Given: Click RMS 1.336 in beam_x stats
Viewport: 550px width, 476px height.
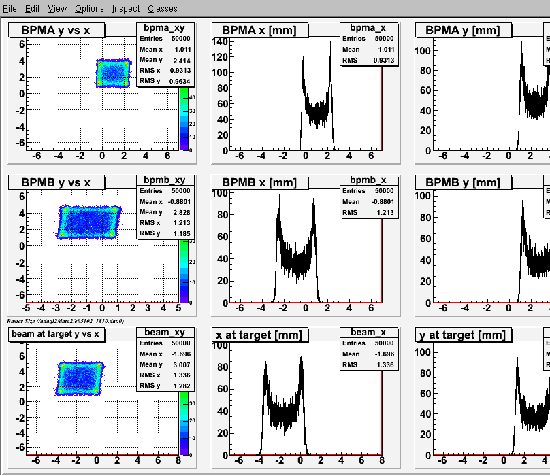Looking at the screenshot, I should pos(368,365).
